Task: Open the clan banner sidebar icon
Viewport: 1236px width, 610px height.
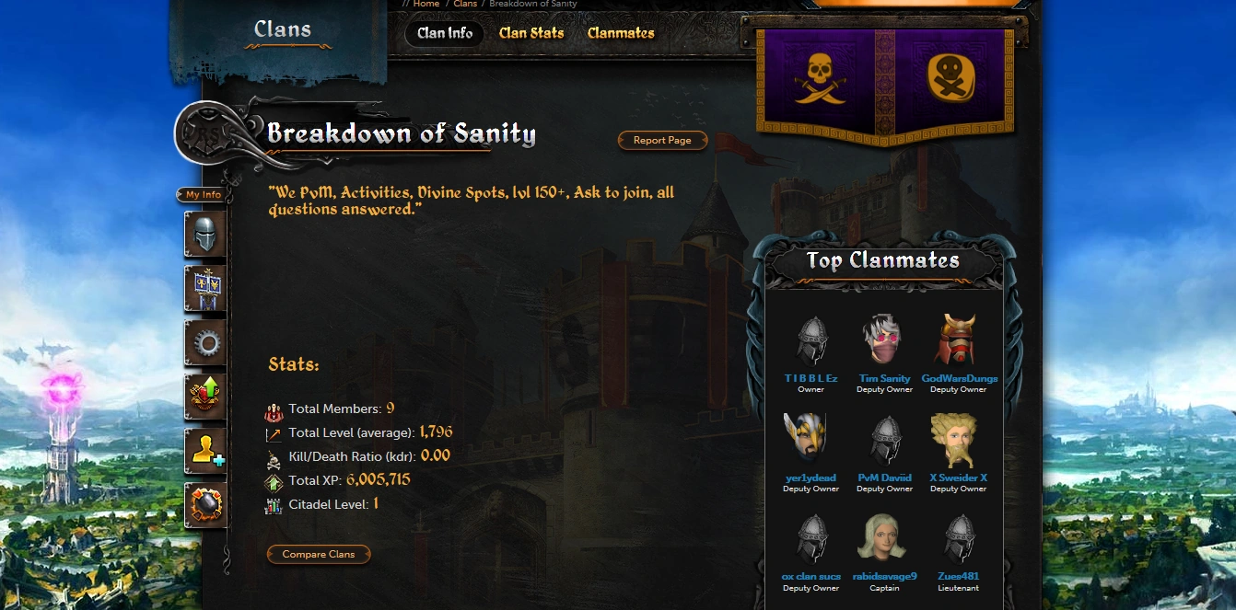Action: click(x=204, y=288)
